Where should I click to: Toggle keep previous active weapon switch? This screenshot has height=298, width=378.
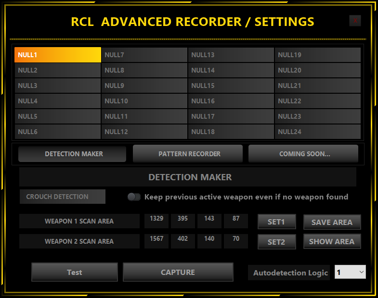point(134,197)
